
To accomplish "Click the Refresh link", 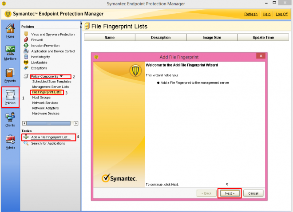I will 251,14.
